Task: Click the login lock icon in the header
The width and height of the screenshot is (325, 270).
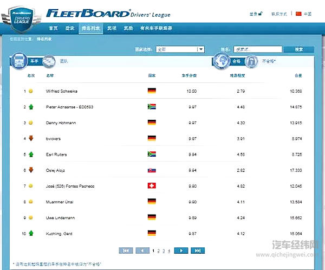Action: coord(261,14)
